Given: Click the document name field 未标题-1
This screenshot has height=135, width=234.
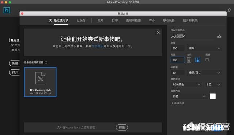Looking at the screenshot, I should coord(193,36).
